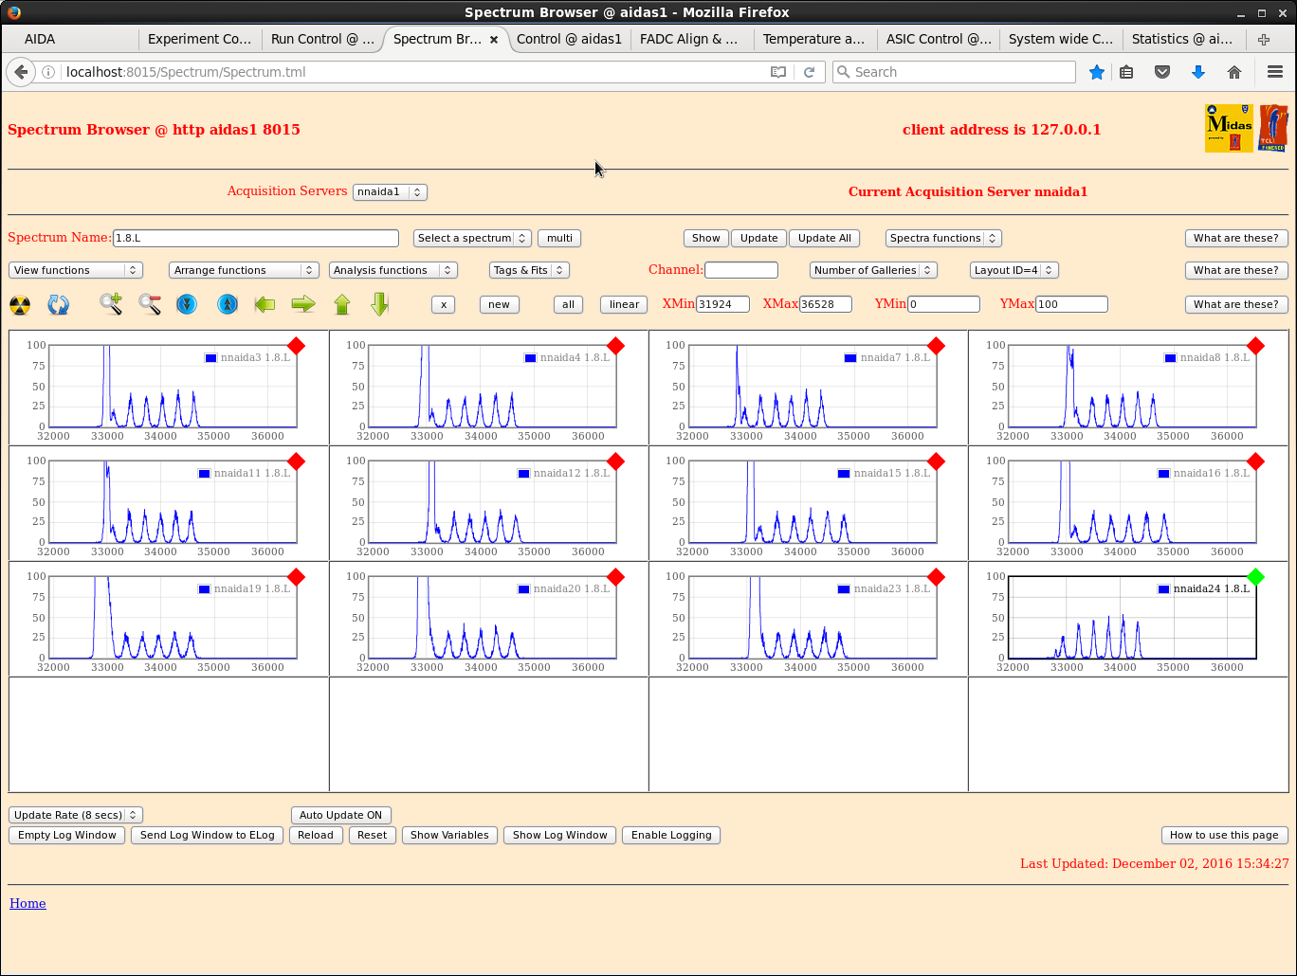Toggle the red diamond on nnaida3 spectrum
The image size is (1297, 976).
pos(296,346)
